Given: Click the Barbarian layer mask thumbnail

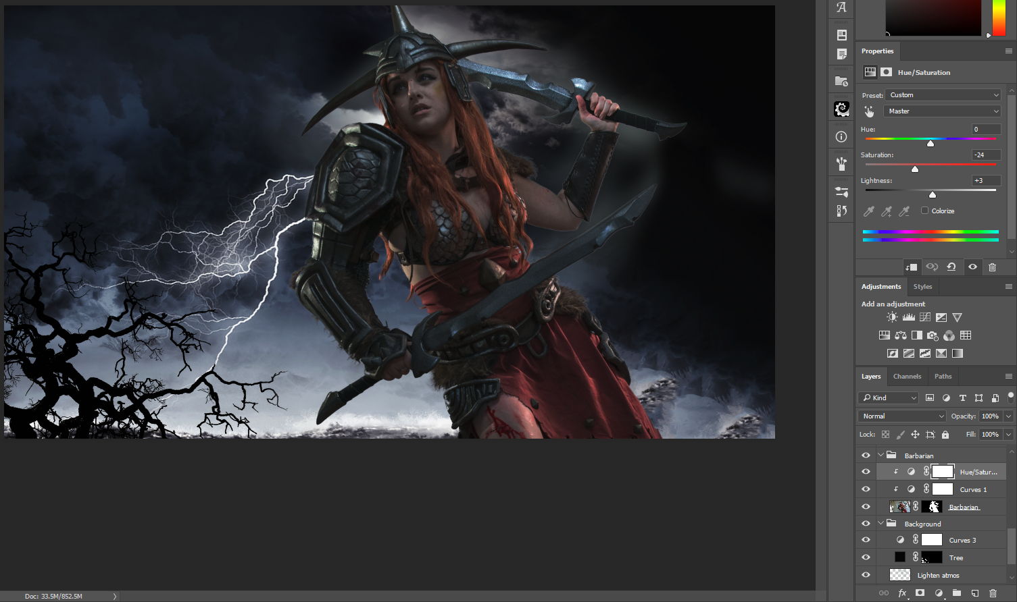Looking at the screenshot, I should pos(932,507).
